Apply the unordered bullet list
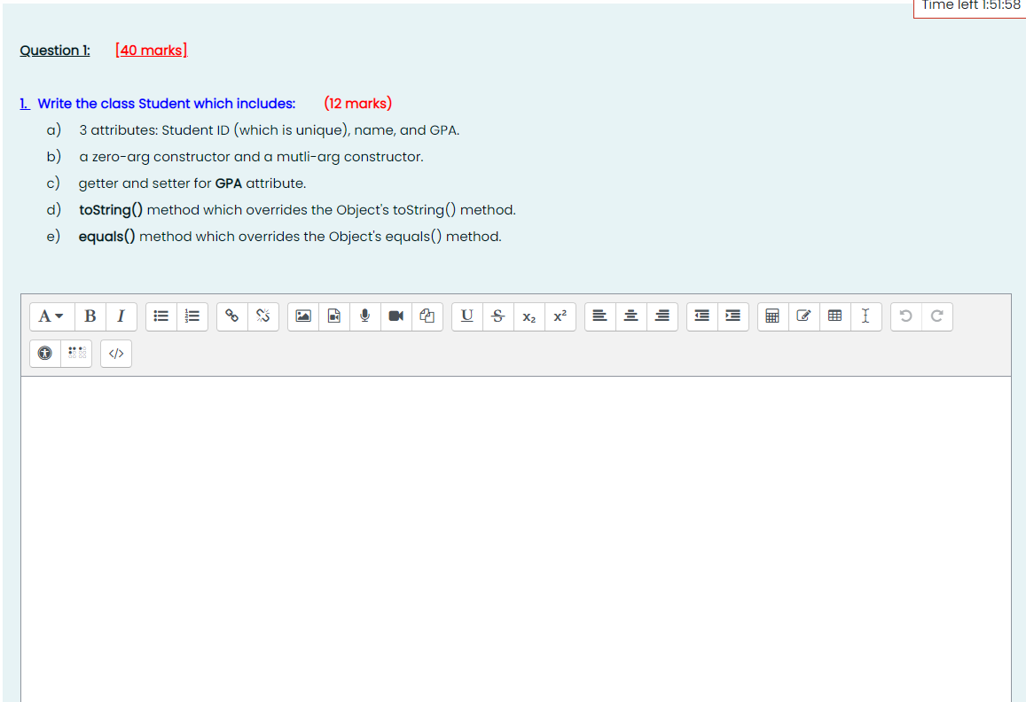 pos(161,316)
